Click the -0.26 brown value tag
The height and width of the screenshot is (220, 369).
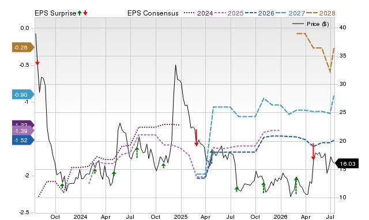pyautogui.click(x=23, y=48)
